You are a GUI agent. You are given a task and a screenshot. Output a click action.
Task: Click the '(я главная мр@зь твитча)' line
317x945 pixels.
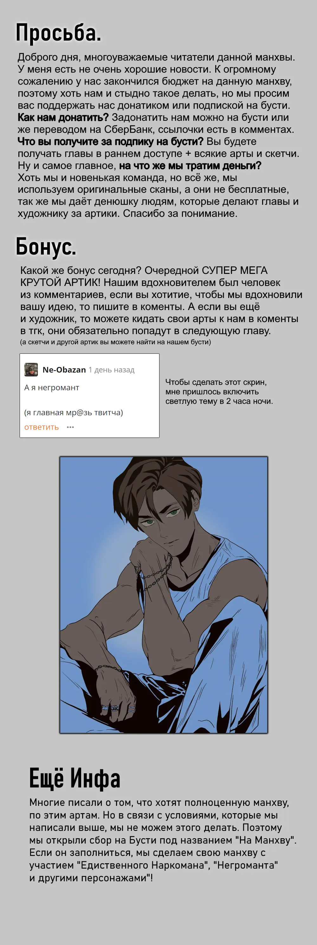click(x=74, y=412)
